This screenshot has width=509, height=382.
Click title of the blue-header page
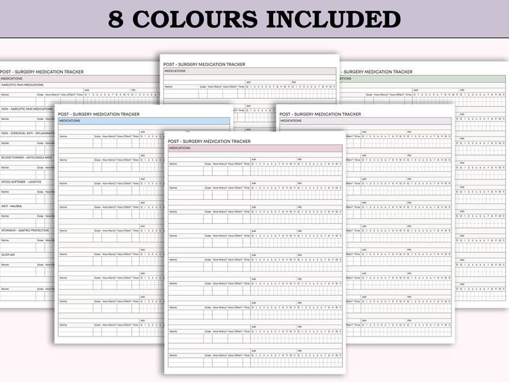pos(99,114)
